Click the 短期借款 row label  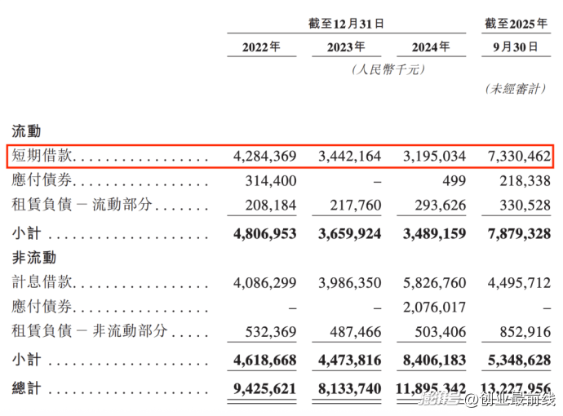pos(42,156)
